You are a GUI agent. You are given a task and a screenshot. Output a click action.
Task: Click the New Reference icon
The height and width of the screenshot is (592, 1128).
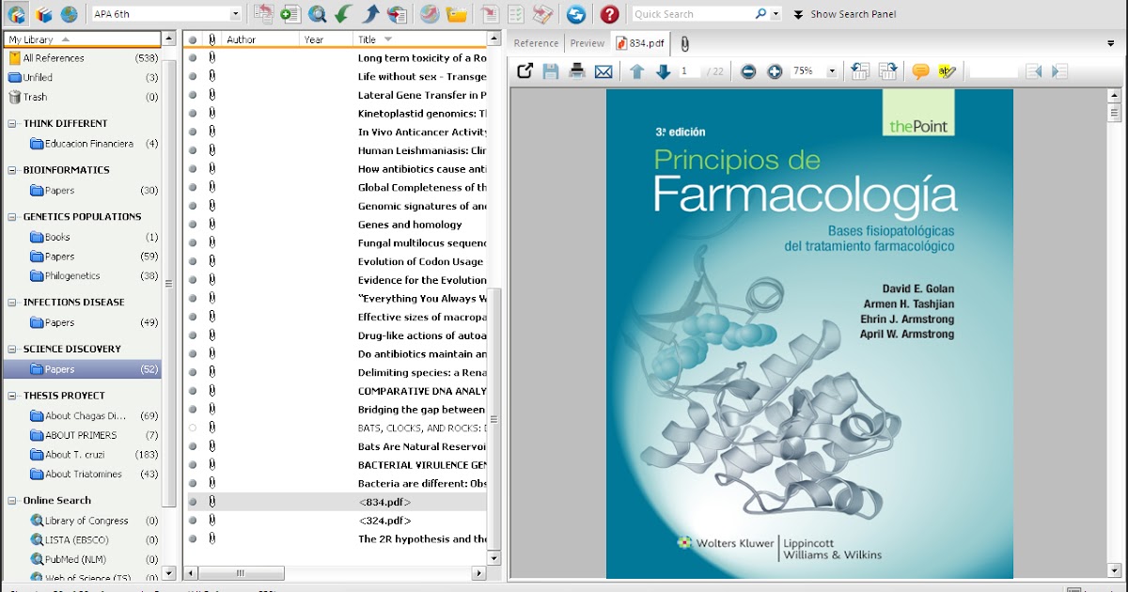coord(290,14)
